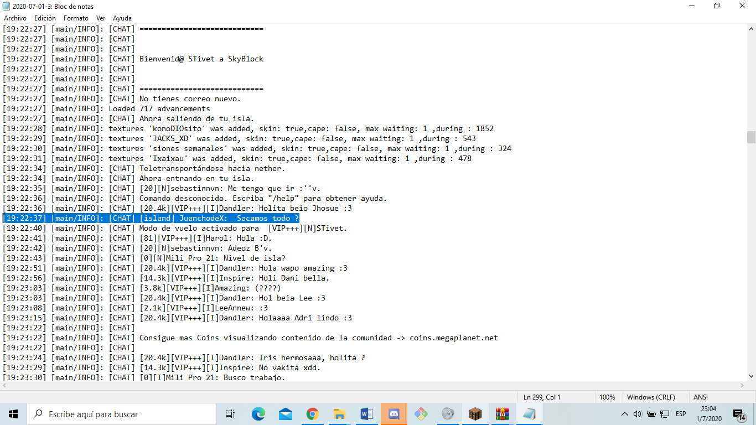Check battery status in system tray
The width and height of the screenshot is (756, 425).
click(x=651, y=414)
